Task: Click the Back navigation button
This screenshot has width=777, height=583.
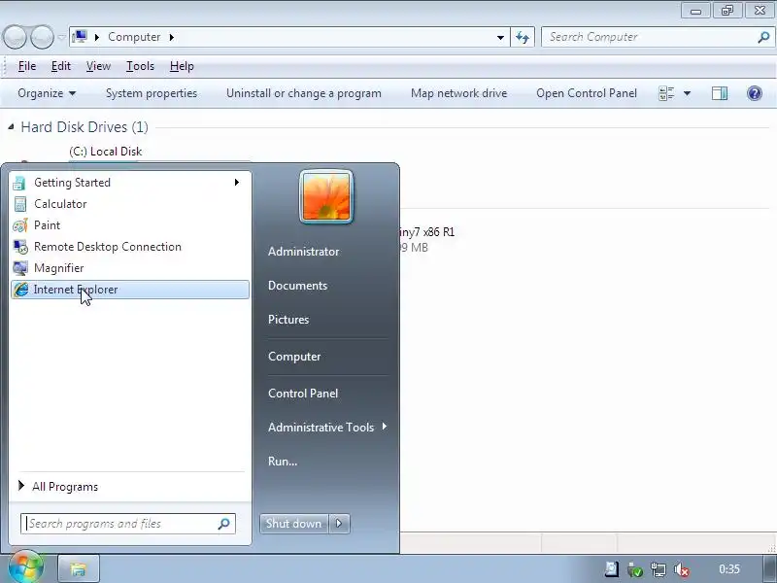Action: click(x=15, y=37)
